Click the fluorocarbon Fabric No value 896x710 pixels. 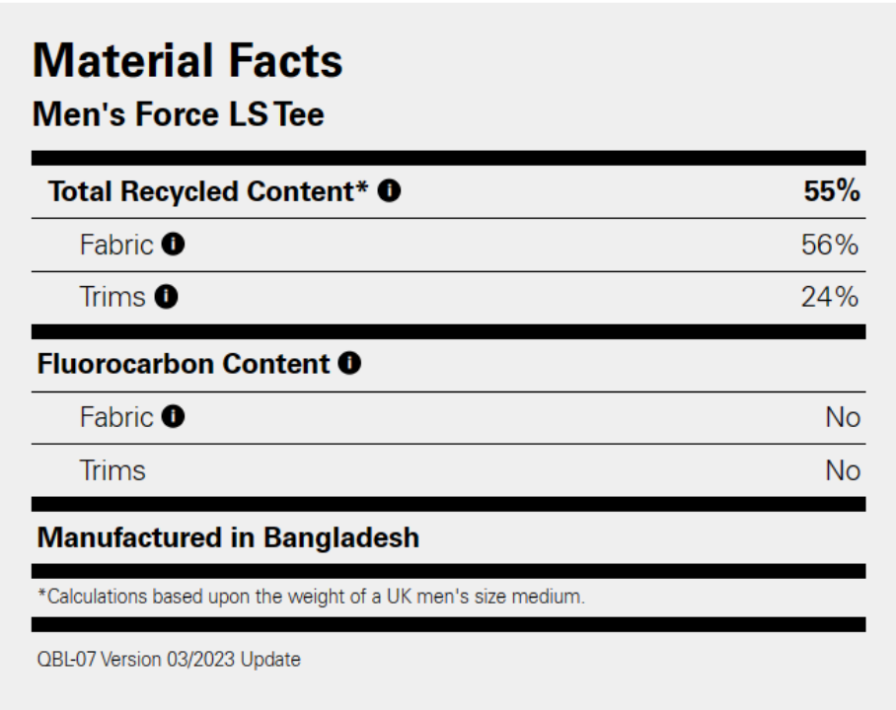(843, 417)
